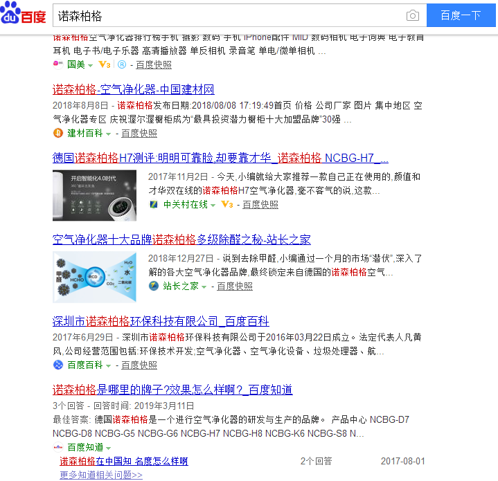Open 空气净化器十大品牌诺森柏格多级除醛之秘 result
The width and height of the screenshot is (498, 481).
pos(181,239)
